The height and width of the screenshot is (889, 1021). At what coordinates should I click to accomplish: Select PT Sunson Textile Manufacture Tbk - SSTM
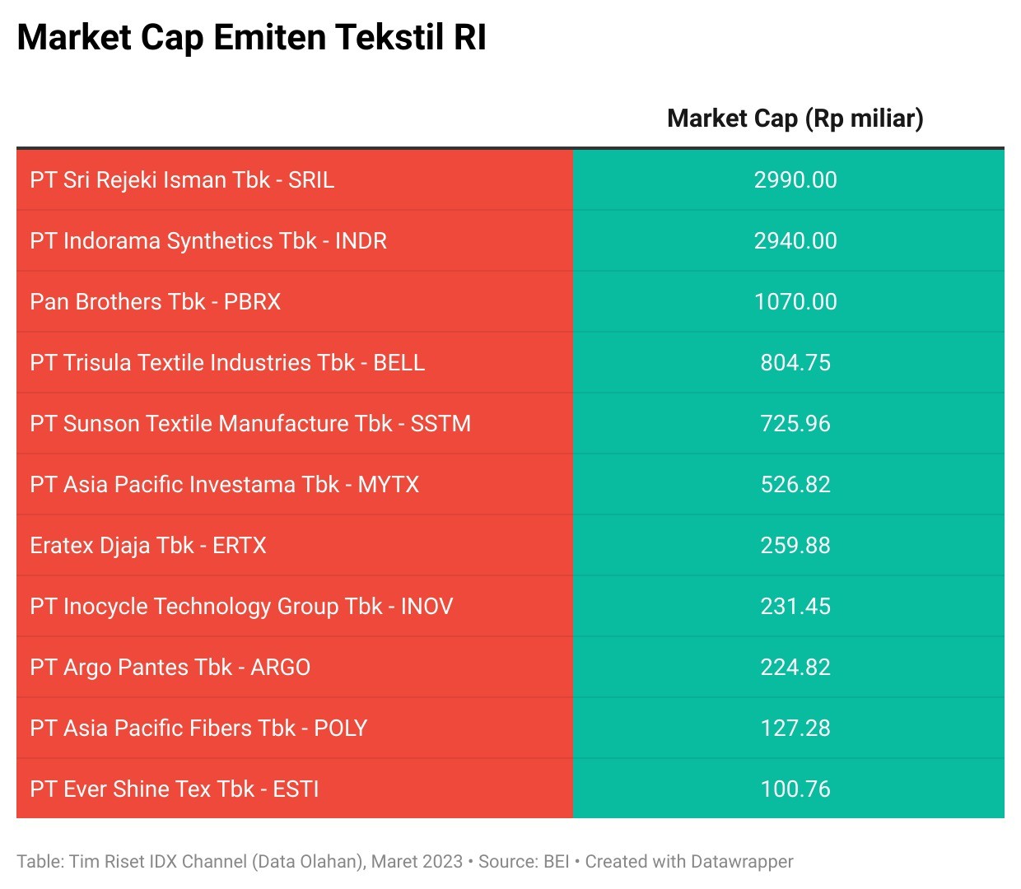point(250,424)
